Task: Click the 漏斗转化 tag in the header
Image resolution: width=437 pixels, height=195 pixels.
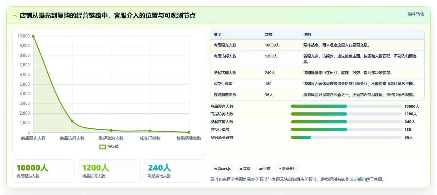Action: (416, 14)
